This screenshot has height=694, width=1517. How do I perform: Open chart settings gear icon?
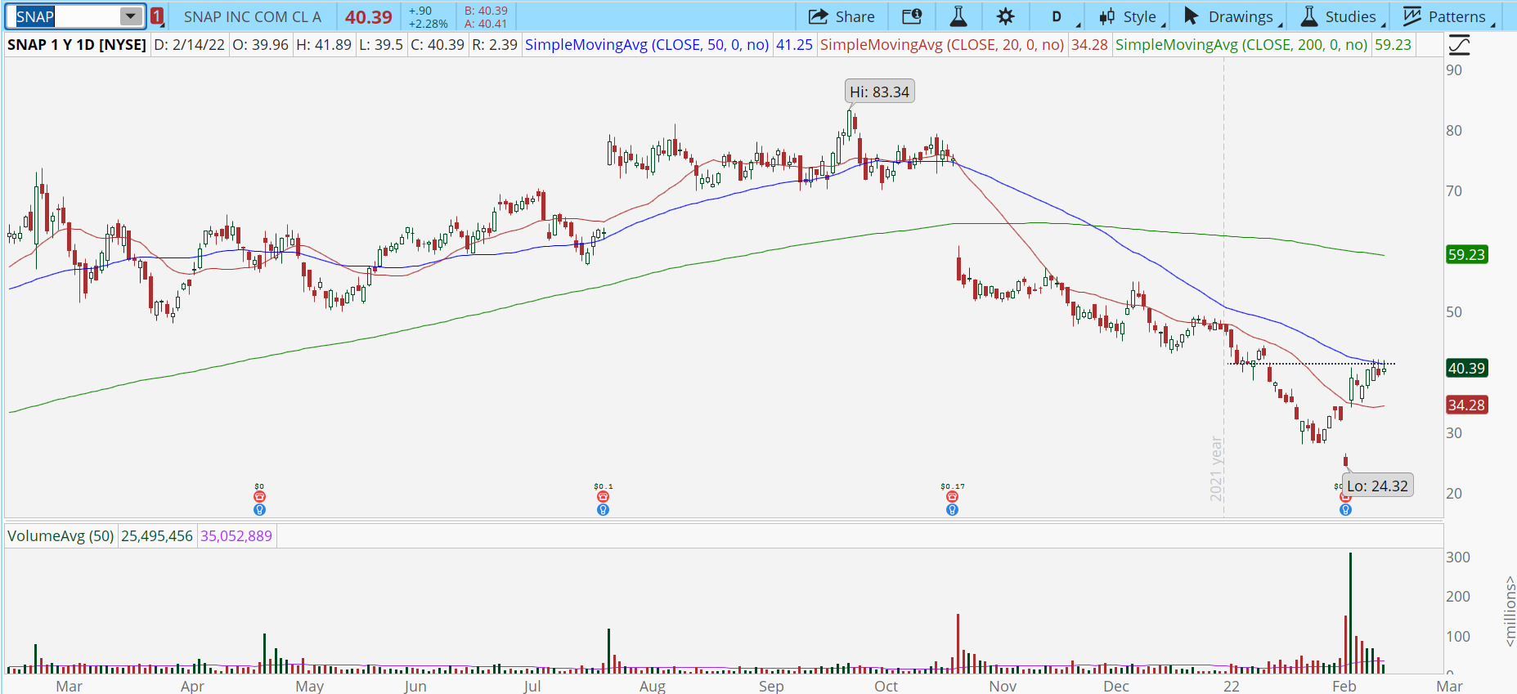point(1005,16)
